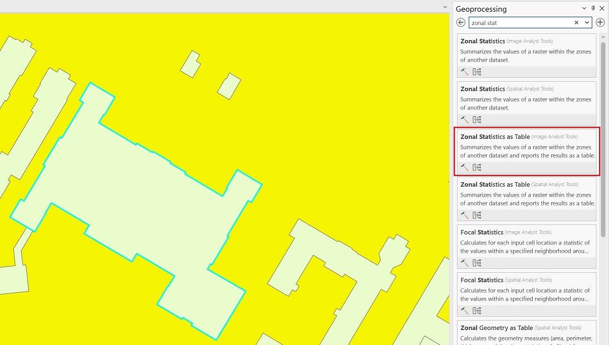Click hammer icon in highlighted Zonal Statistics as Table
This screenshot has width=609, height=345.
[464, 167]
